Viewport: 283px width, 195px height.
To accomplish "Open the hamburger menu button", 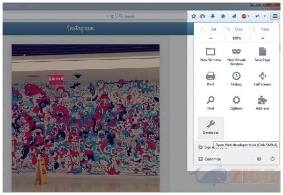I will click(275, 16).
